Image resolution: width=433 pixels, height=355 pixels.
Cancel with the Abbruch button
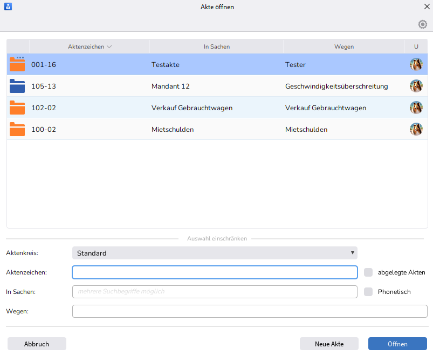click(37, 344)
